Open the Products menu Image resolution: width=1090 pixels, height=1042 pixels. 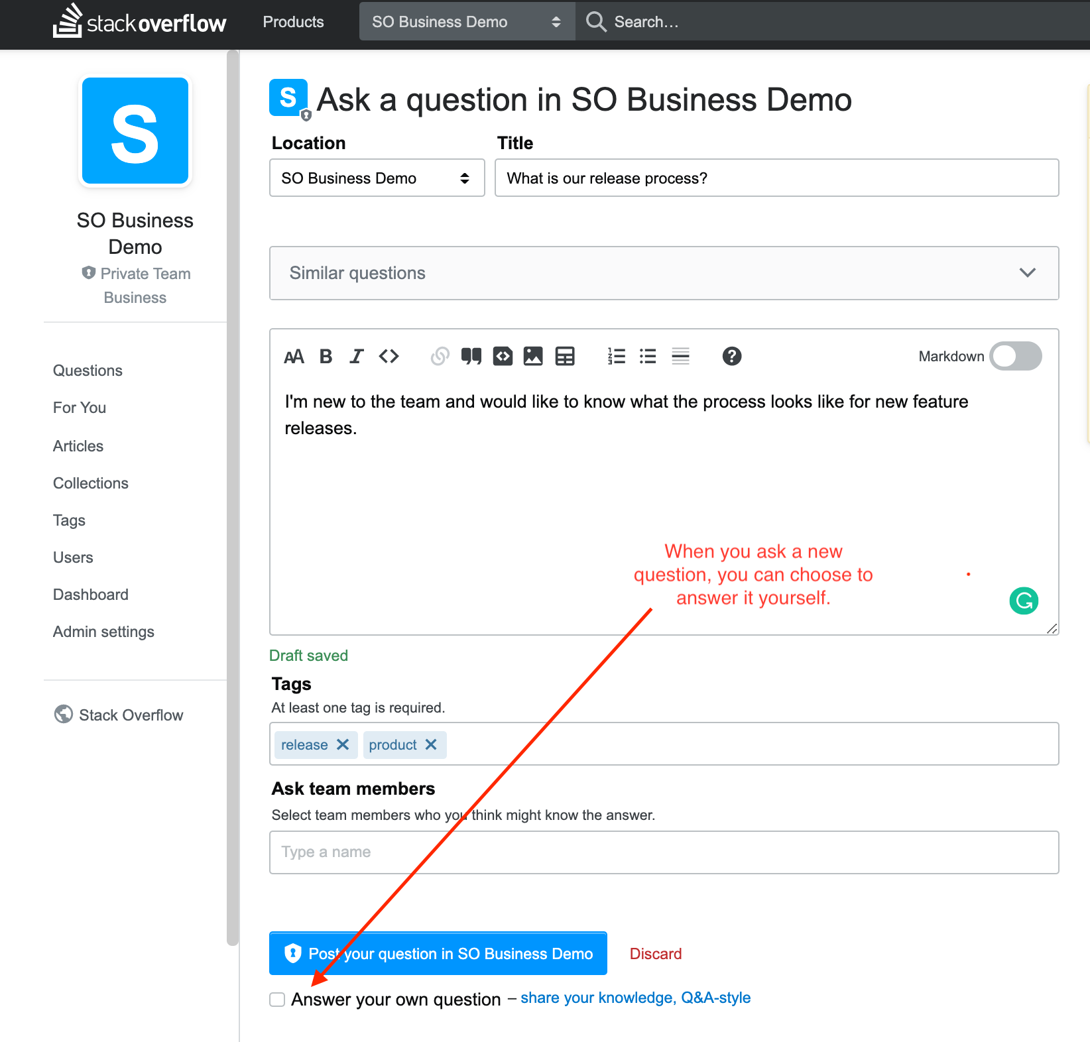(x=293, y=22)
